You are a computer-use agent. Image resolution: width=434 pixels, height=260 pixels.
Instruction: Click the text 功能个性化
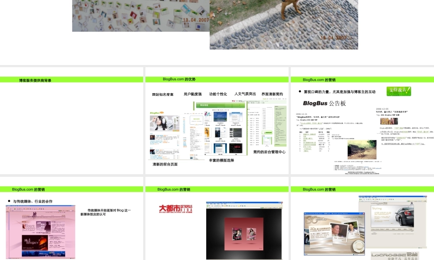click(x=218, y=94)
